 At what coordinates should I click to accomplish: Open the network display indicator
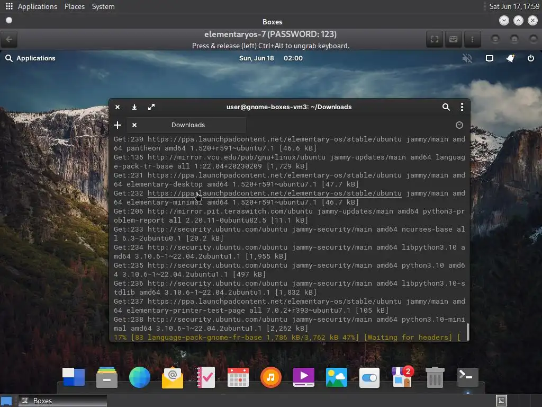490,58
